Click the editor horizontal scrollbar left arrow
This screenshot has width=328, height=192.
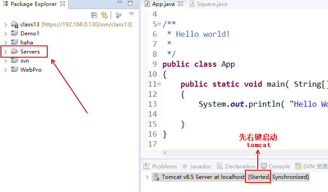point(165,153)
